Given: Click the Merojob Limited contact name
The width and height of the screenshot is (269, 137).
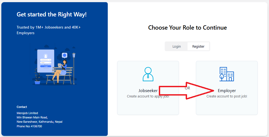Looking at the screenshot, I should [27, 113].
